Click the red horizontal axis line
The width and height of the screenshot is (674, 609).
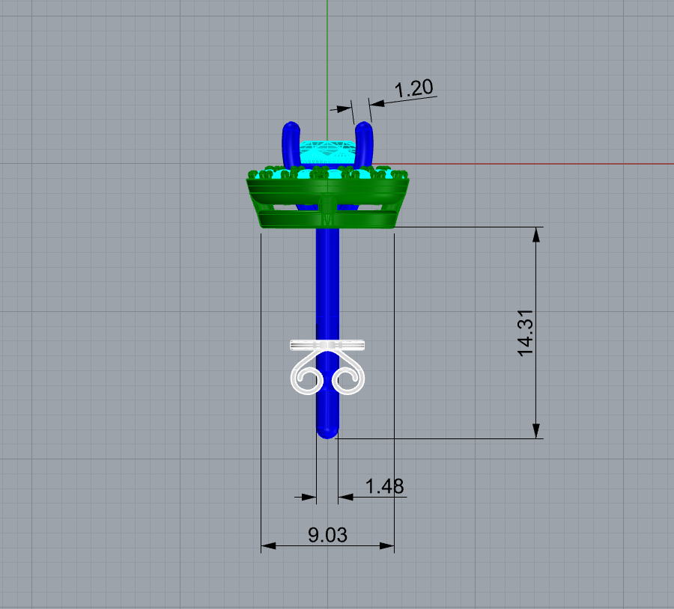tap(533, 164)
